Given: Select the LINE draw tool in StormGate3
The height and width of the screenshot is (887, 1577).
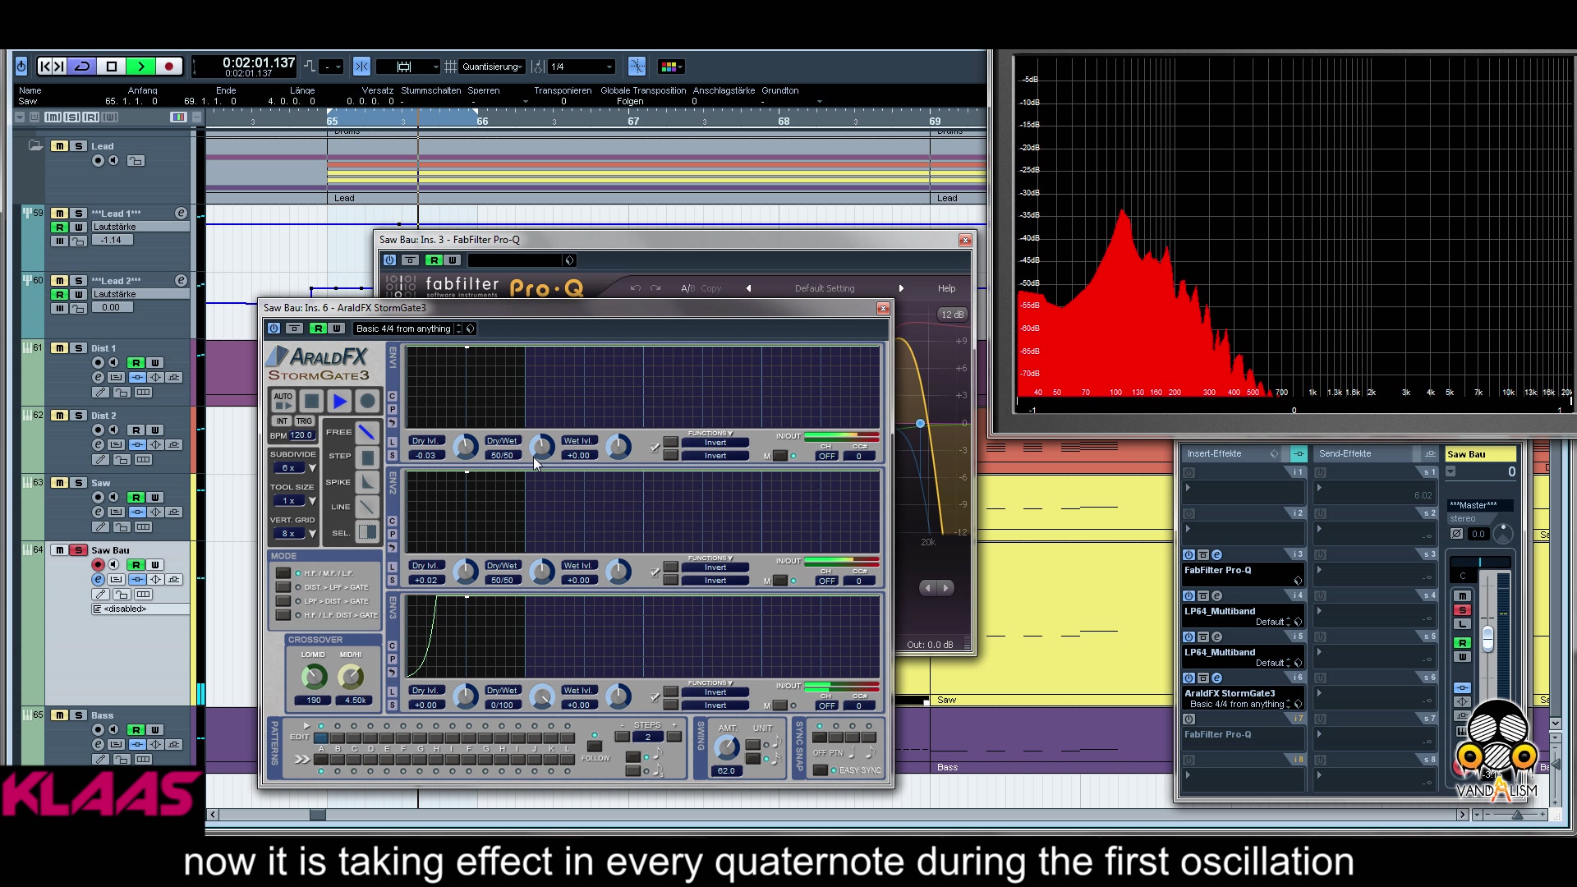Looking at the screenshot, I should point(367,507).
